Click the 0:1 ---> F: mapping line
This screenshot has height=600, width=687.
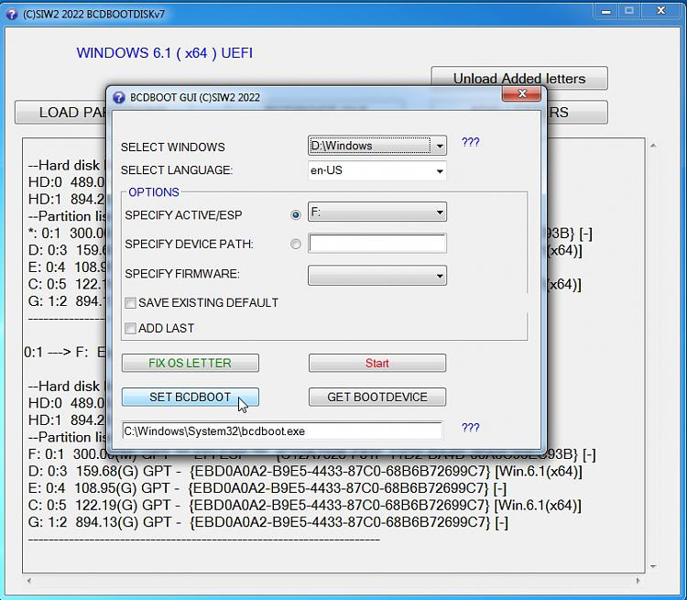point(65,352)
